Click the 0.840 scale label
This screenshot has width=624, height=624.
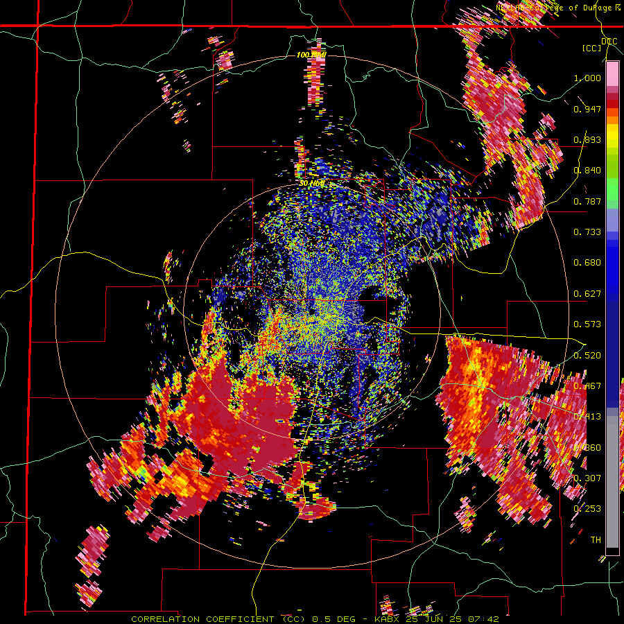(587, 171)
